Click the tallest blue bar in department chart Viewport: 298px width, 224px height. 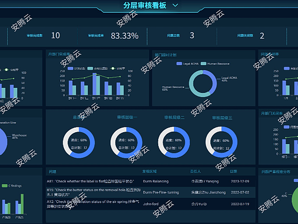pyautogui.click(x=95, y=84)
